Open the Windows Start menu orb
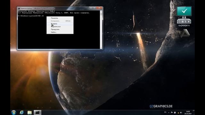This screenshot has width=205, height=115. tap(13, 112)
